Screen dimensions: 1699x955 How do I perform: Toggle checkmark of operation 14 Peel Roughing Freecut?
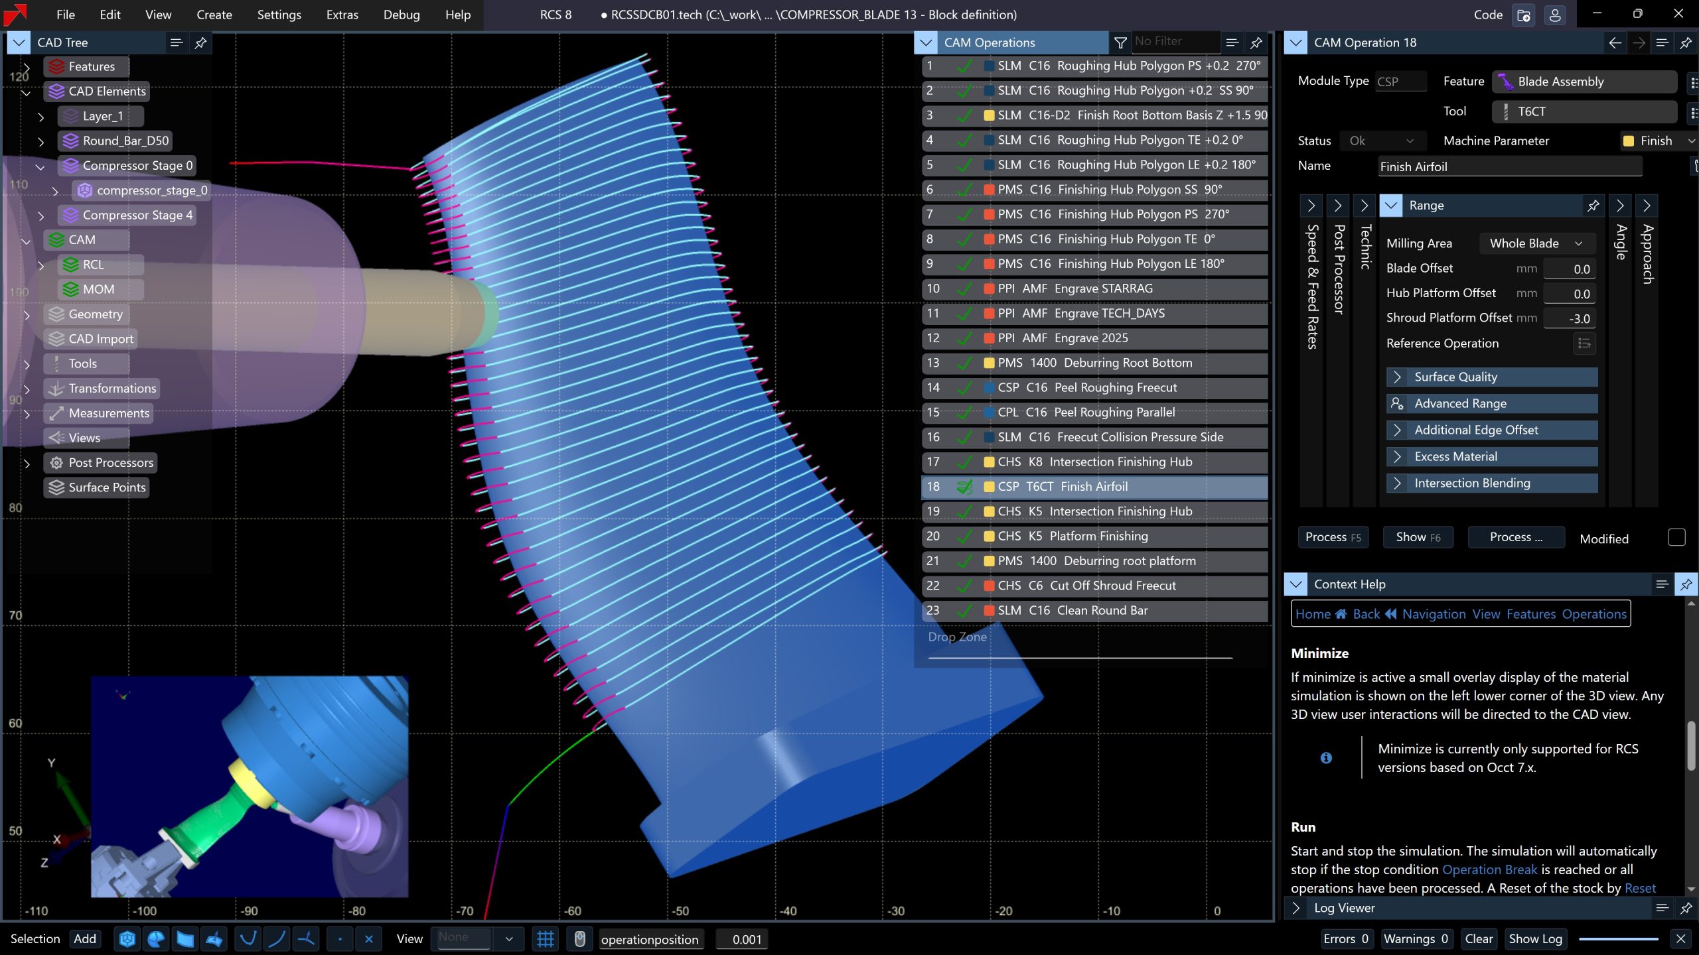coord(964,388)
